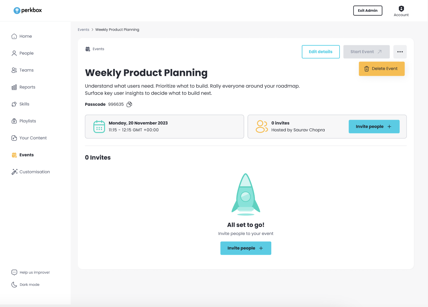
Task: Click the Your Content icon
Action: click(14, 138)
